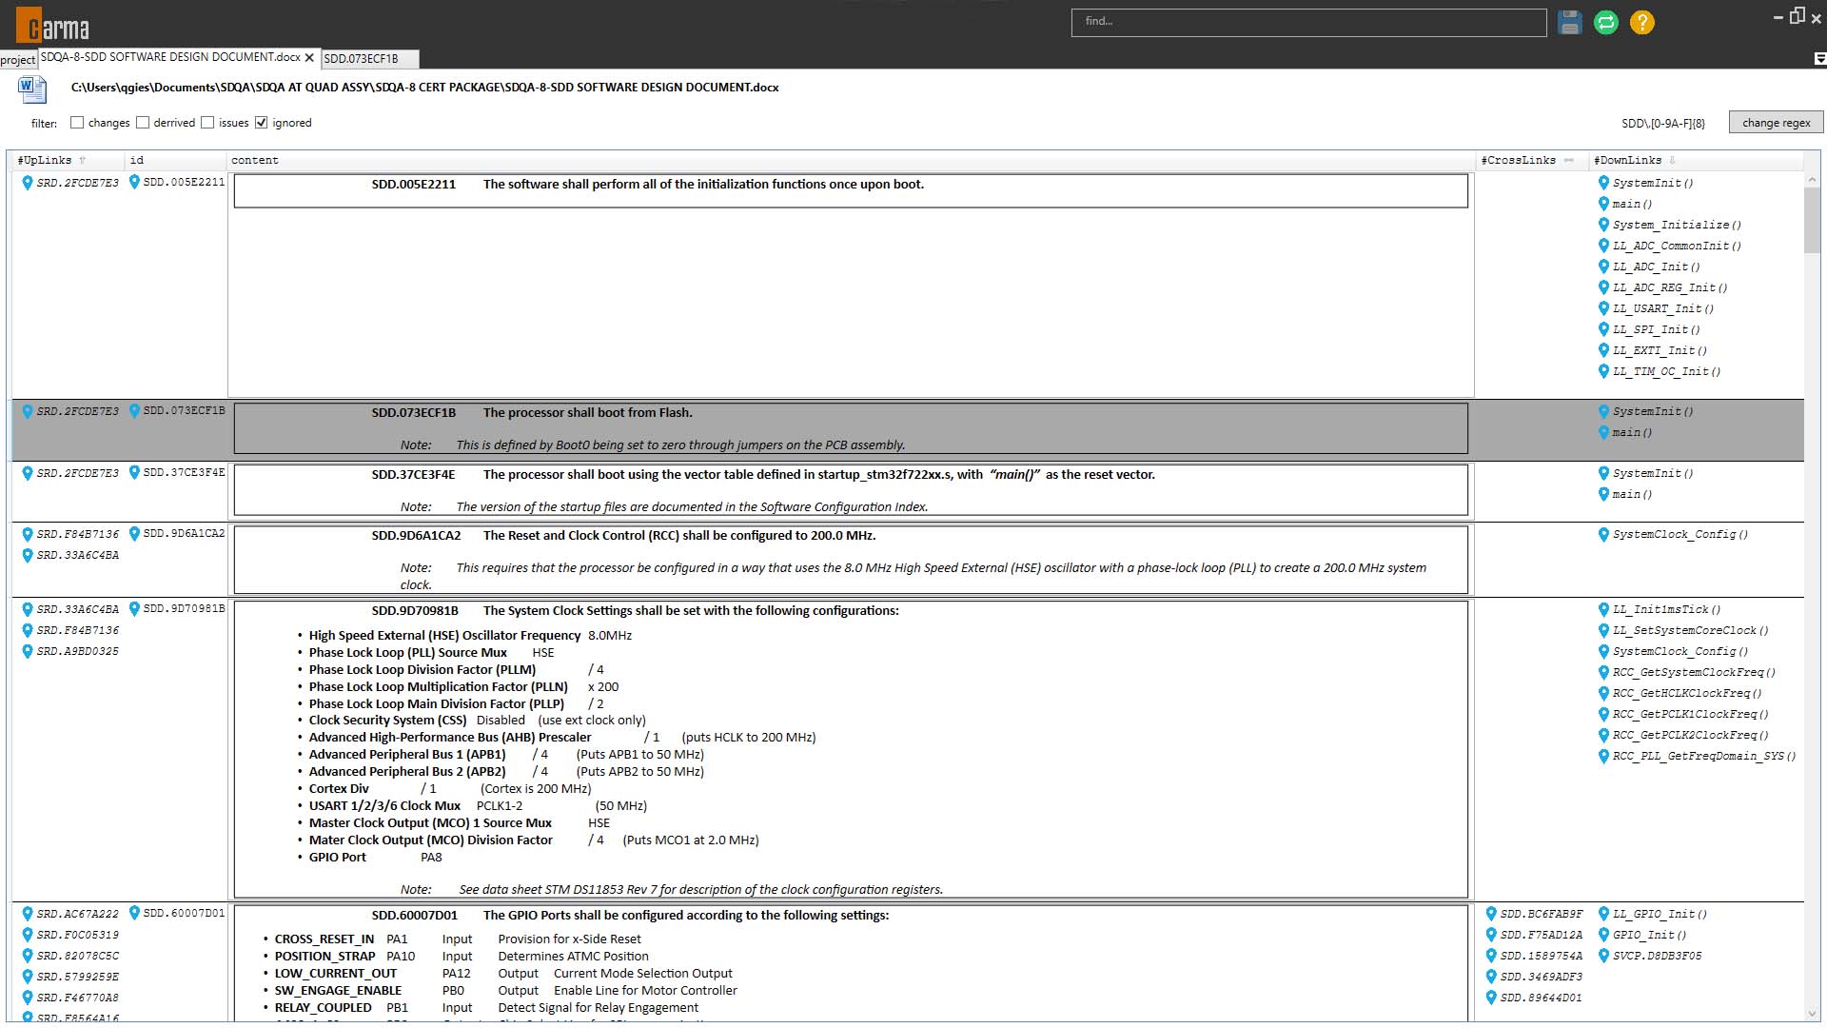Open uplink SRD.5799259E

pos(78,977)
